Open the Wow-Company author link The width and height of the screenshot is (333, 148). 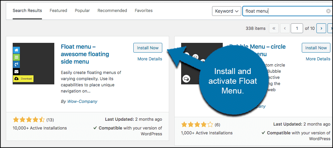[82, 102]
